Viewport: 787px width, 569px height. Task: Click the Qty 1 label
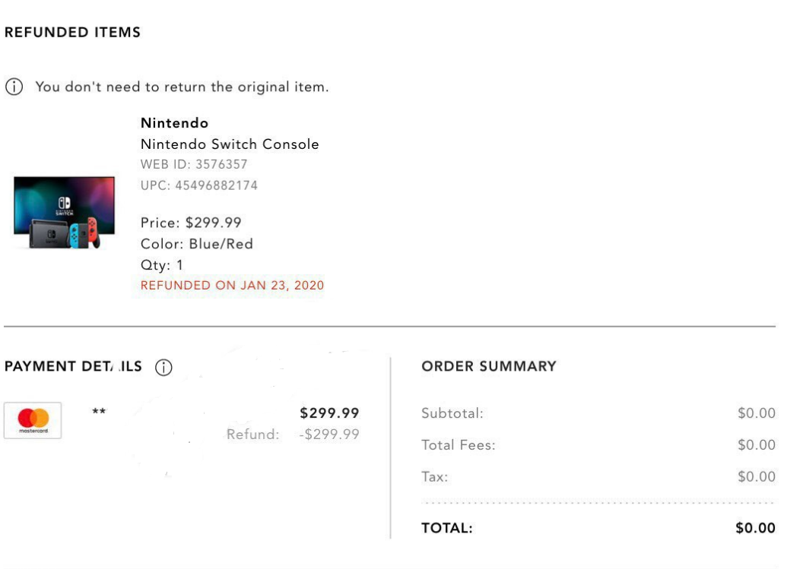pos(162,265)
